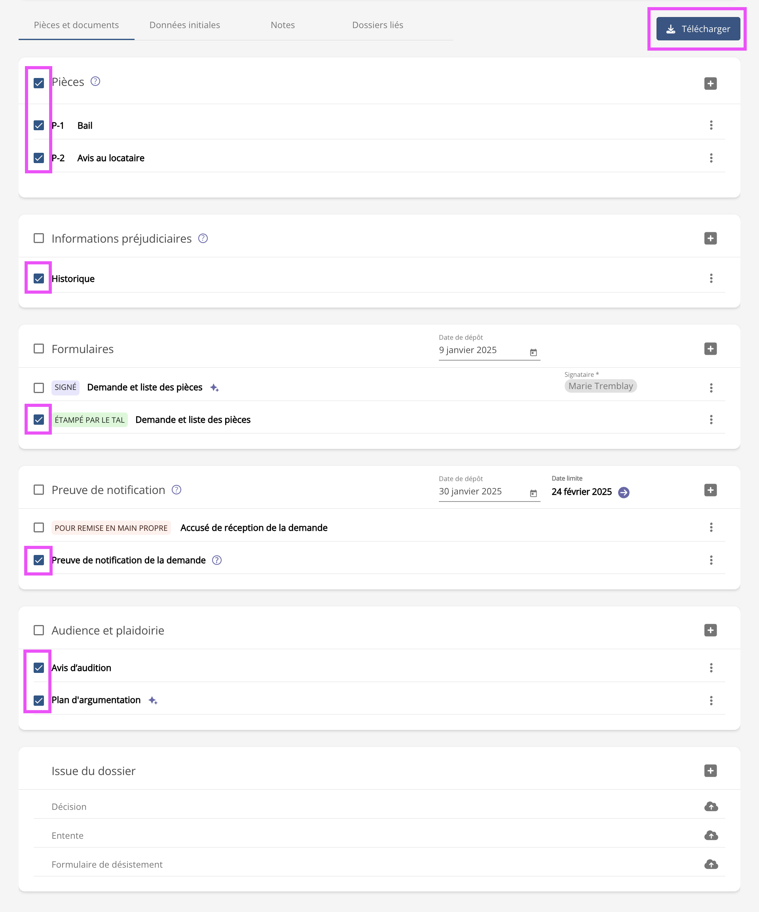
Task: Open more options for P-2 Avis au locataire
Action: pos(711,158)
